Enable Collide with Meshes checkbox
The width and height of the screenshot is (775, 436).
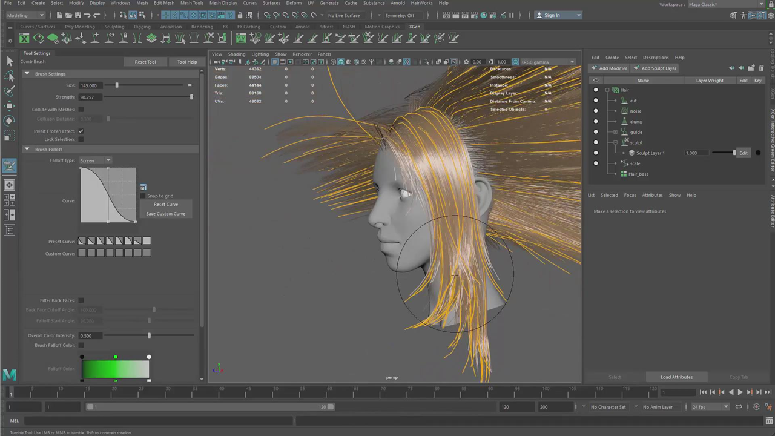(x=81, y=110)
